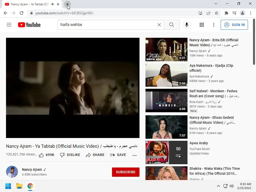View site info via the lock icon
Screen dimensions: 256x192
31,13
